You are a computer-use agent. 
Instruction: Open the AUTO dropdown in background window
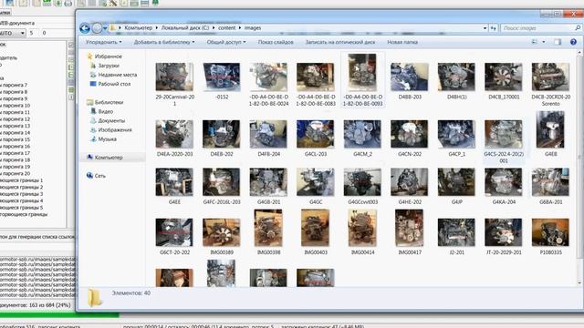[x=23, y=33]
